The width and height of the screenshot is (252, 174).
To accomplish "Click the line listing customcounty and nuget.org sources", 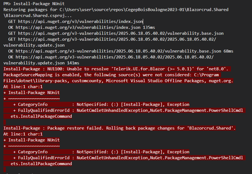I will [x=118, y=81].
